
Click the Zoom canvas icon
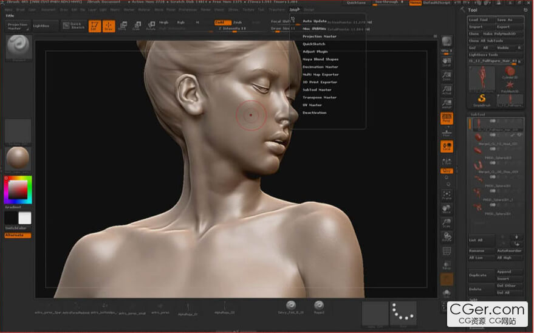[x=447, y=77]
